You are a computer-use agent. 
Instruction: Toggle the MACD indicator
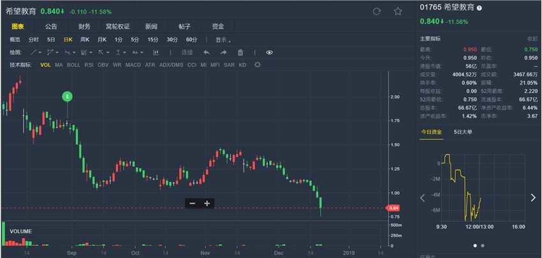pyautogui.click(x=133, y=65)
